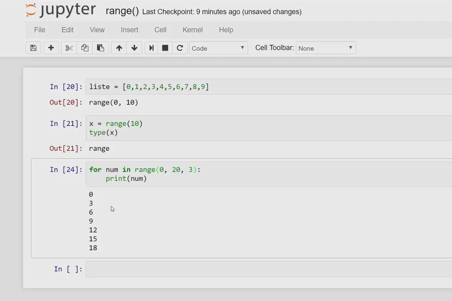Expand the Cell Toolbar None dropdown

(325, 48)
